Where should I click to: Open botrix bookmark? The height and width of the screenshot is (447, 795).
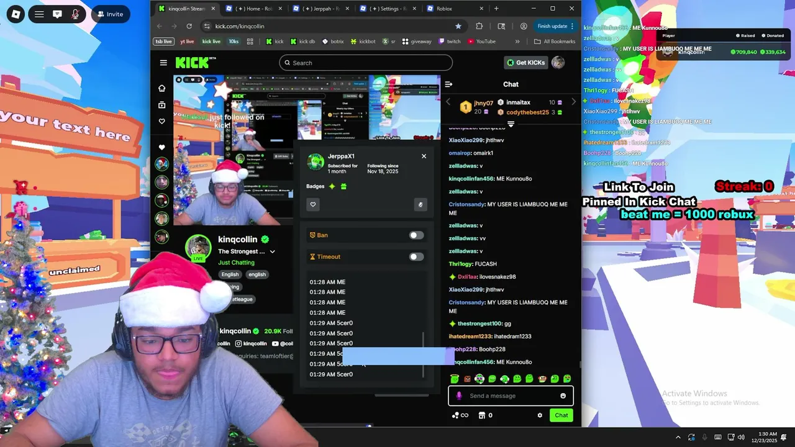click(333, 42)
